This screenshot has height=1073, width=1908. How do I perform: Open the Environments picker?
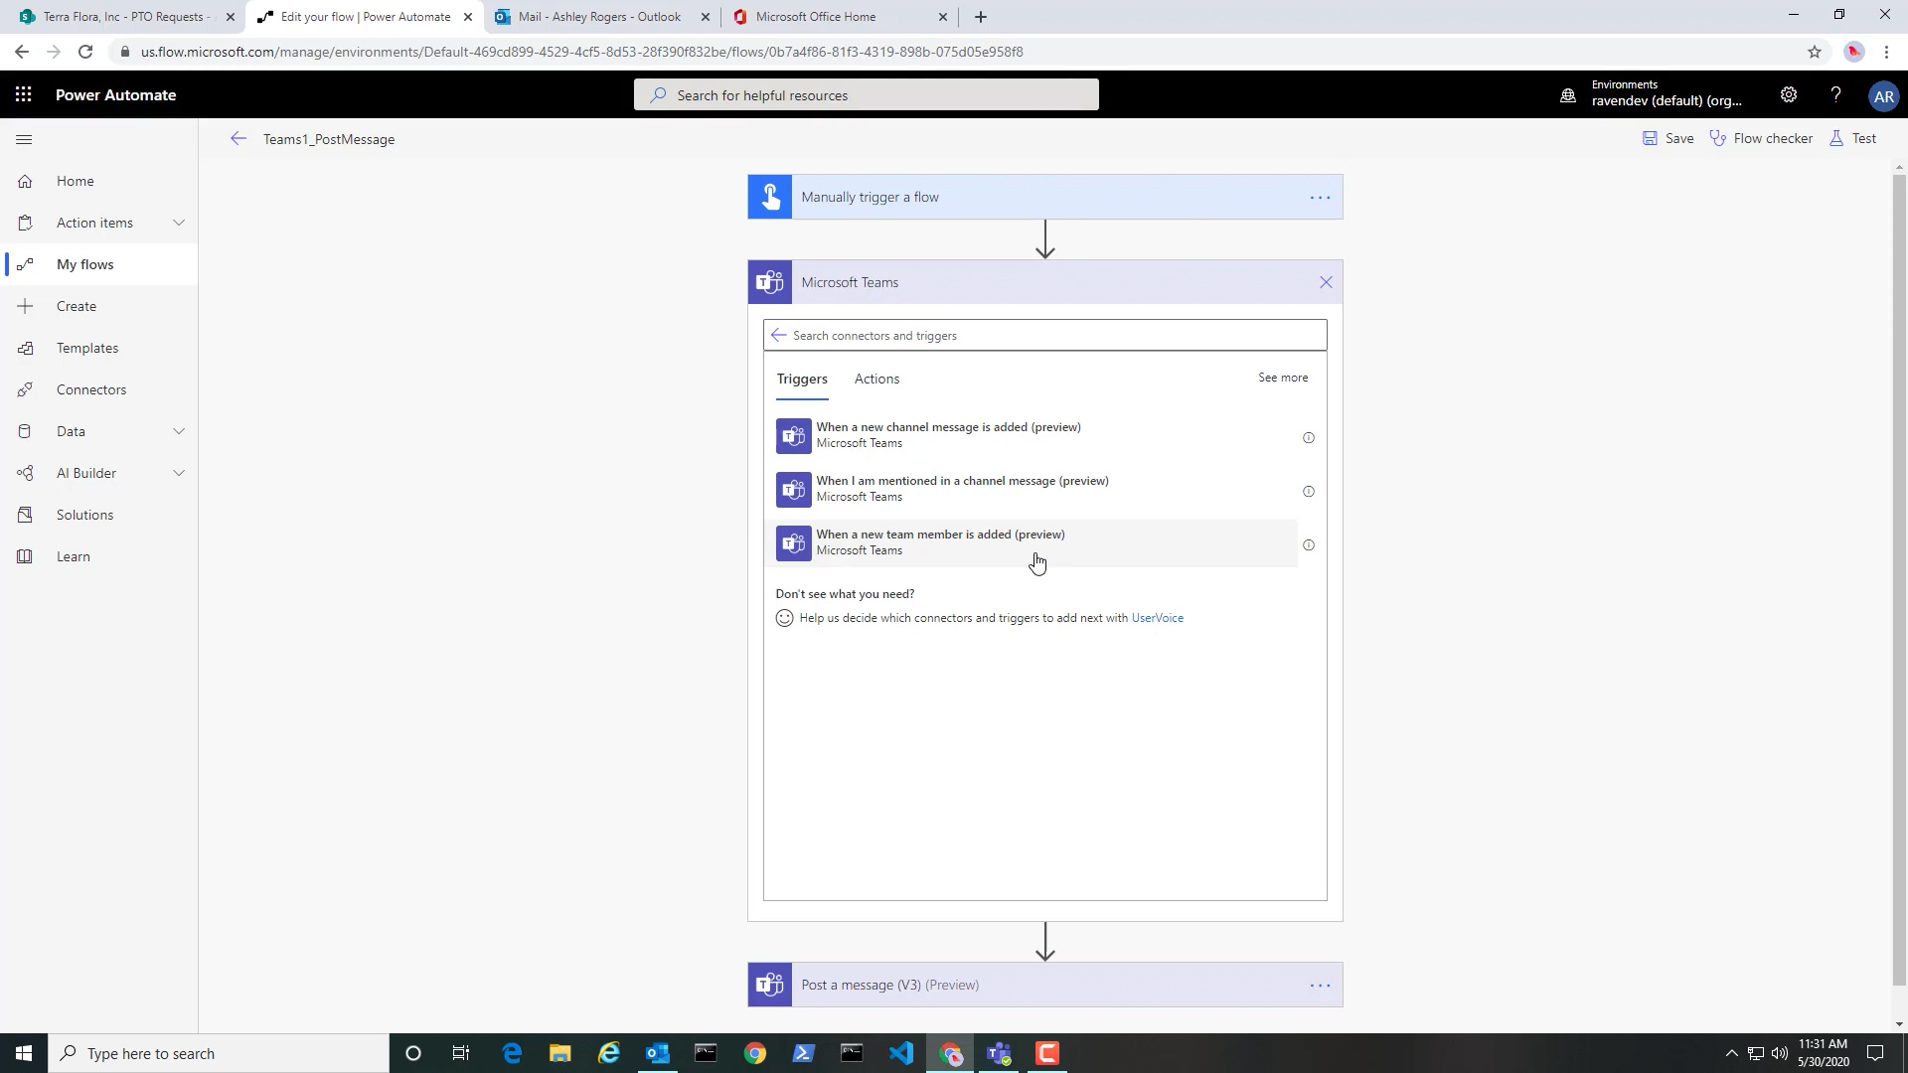coord(1654,93)
